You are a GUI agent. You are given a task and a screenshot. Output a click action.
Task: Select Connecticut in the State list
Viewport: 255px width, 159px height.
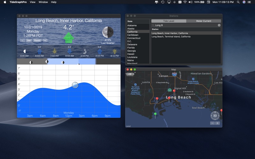pos(138,38)
